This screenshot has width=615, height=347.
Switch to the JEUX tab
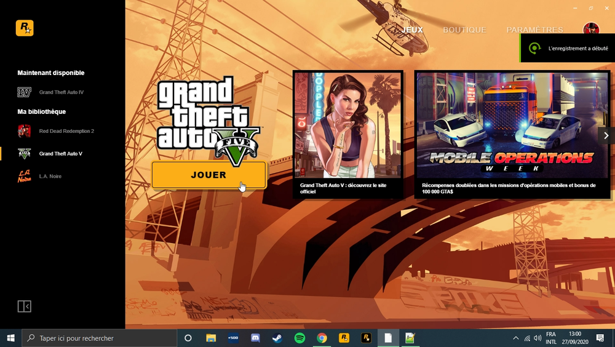coord(412,30)
